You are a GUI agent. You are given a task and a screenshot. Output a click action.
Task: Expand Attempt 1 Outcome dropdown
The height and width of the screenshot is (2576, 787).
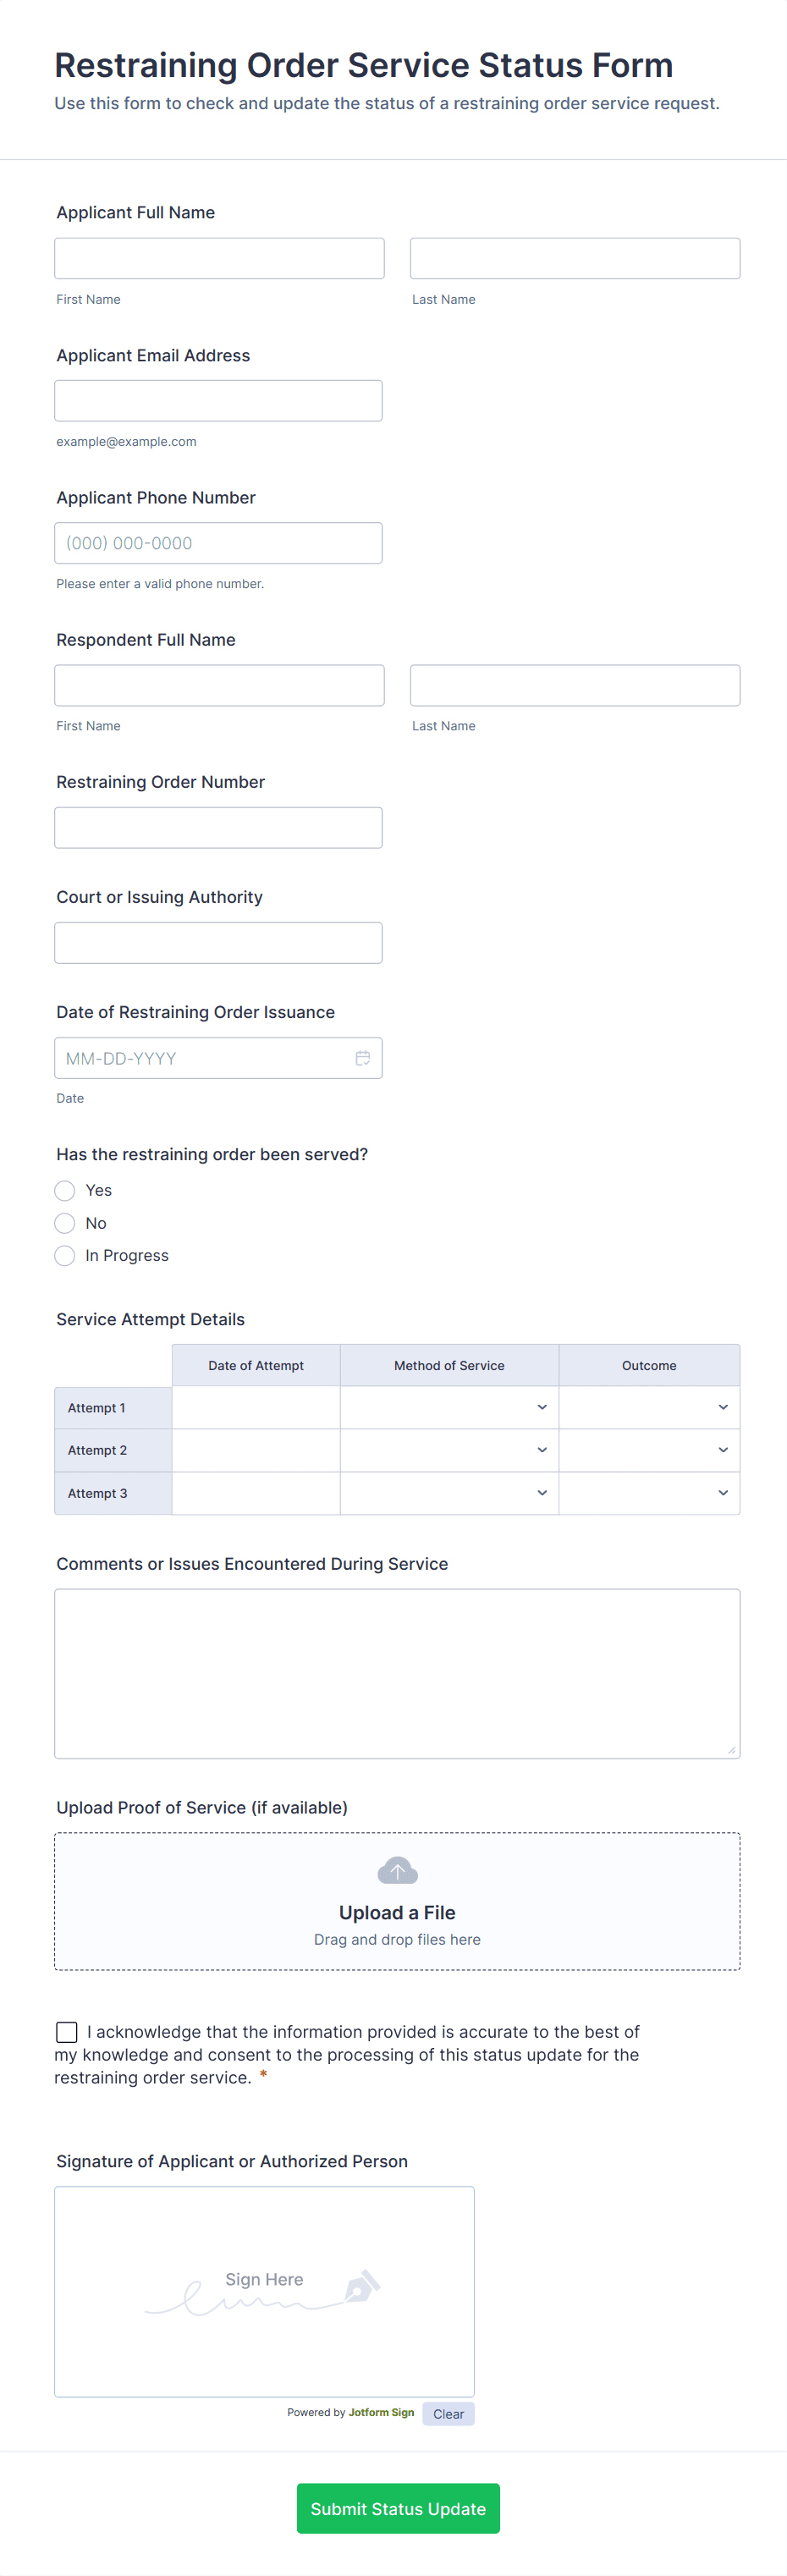click(x=649, y=1407)
